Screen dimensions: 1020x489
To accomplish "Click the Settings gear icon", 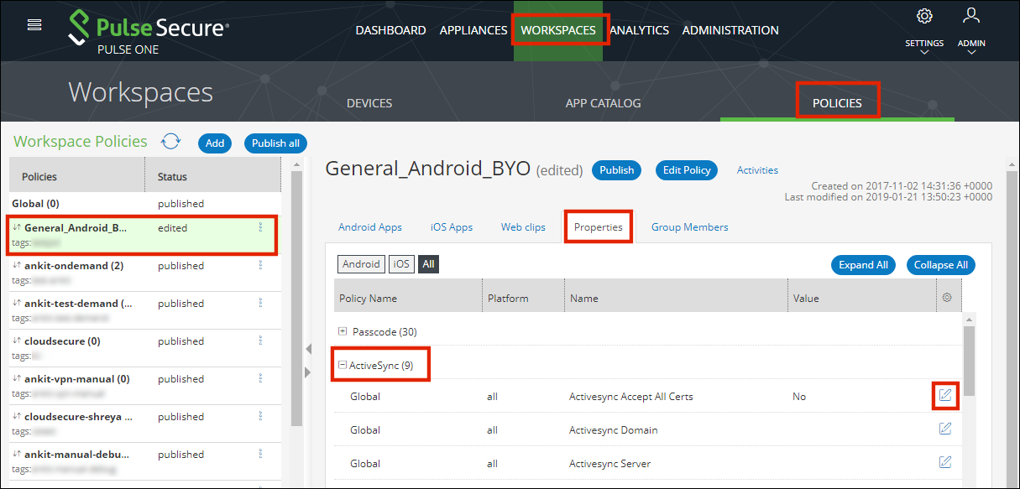I will pos(924,16).
